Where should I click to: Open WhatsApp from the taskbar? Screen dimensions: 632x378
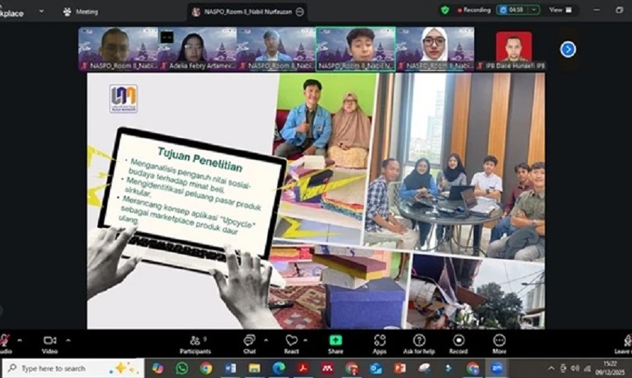182,368
